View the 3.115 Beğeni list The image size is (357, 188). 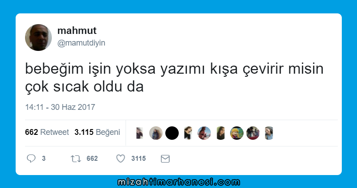pos(97,132)
